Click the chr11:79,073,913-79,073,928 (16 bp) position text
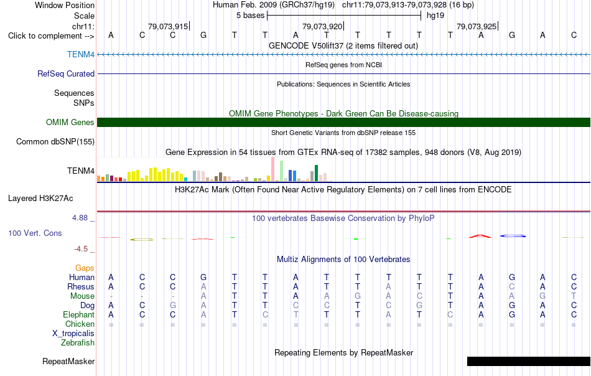This screenshot has width=591, height=376. [x=408, y=5]
